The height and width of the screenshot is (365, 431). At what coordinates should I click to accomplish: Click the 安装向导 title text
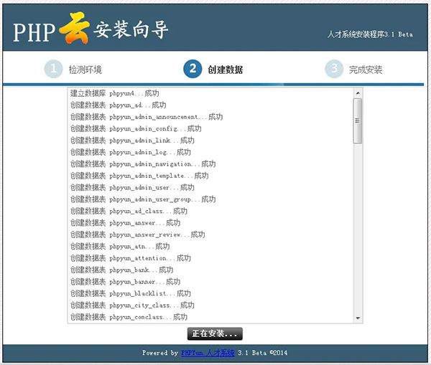[131, 29]
